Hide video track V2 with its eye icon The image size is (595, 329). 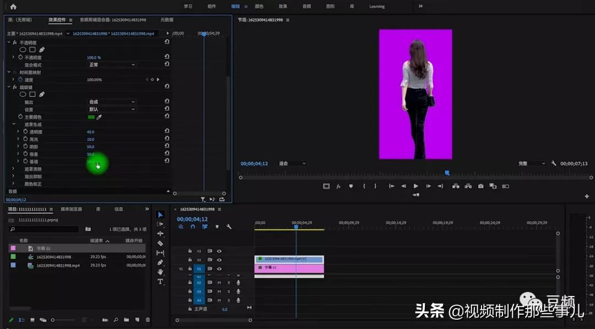click(218, 259)
